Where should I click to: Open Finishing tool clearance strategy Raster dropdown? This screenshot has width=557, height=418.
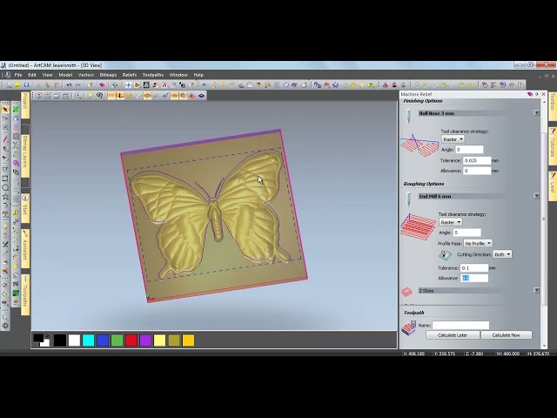[x=453, y=139]
